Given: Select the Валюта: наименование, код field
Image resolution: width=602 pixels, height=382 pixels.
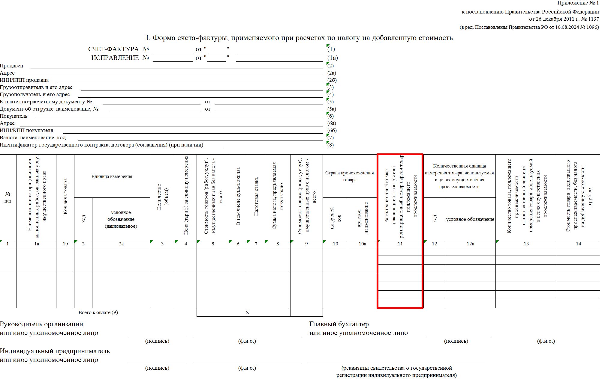Looking at the screenshot, I should (x=200, y=138).
